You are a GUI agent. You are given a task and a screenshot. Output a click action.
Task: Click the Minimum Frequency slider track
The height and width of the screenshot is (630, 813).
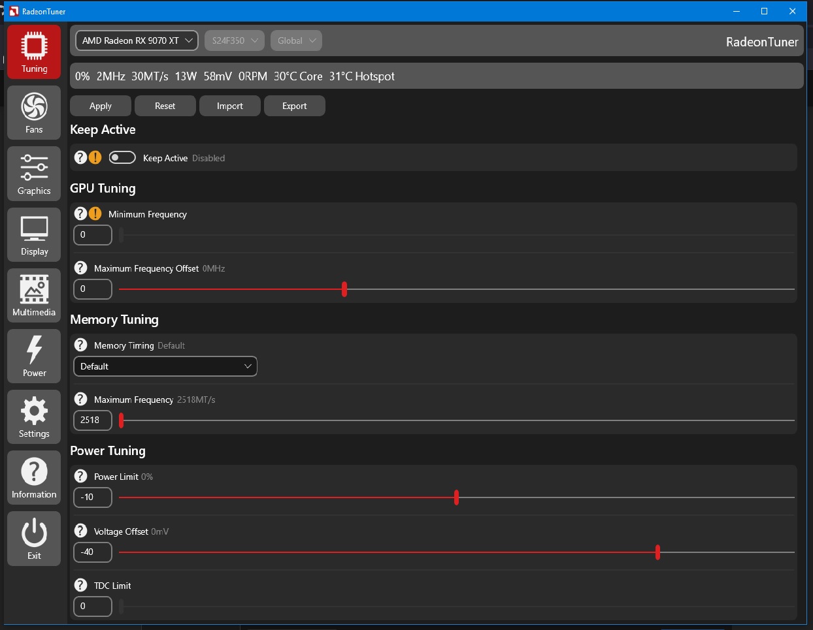pyautogui.click(x=457, y=235)
